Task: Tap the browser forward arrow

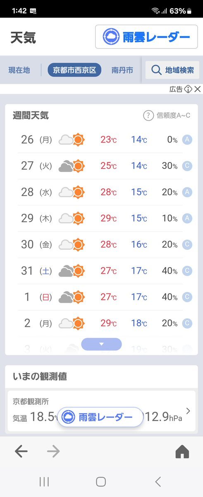Action: [53, 451]
